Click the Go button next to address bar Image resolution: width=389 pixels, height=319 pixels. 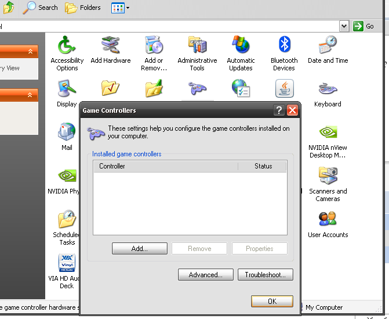pos(363,26)
